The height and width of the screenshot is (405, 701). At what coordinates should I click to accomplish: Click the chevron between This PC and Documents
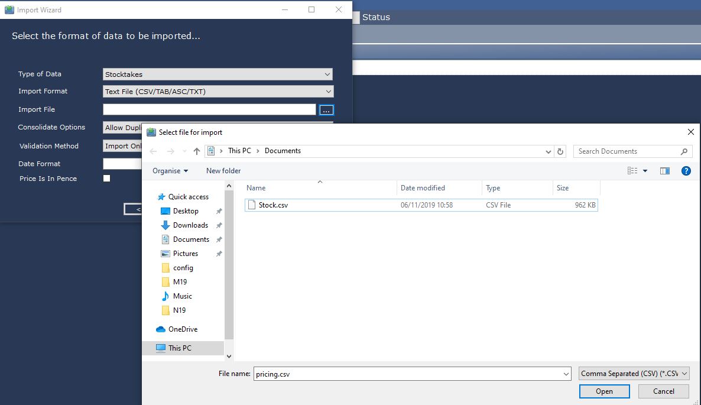[x=258, y=151]
